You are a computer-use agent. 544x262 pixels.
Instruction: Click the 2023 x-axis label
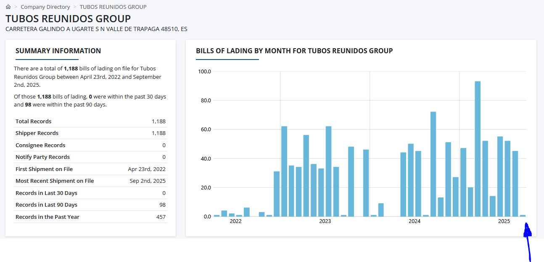pos(325,221)
